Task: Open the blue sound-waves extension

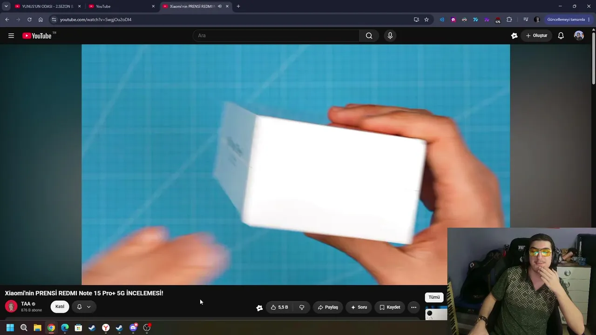Action: point(442,20)
